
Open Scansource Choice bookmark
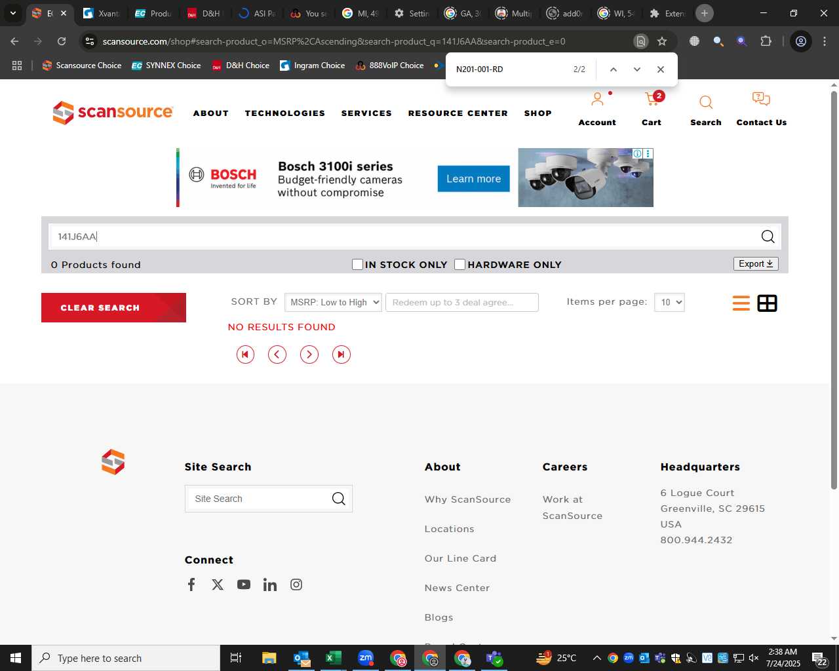point(82,66)
